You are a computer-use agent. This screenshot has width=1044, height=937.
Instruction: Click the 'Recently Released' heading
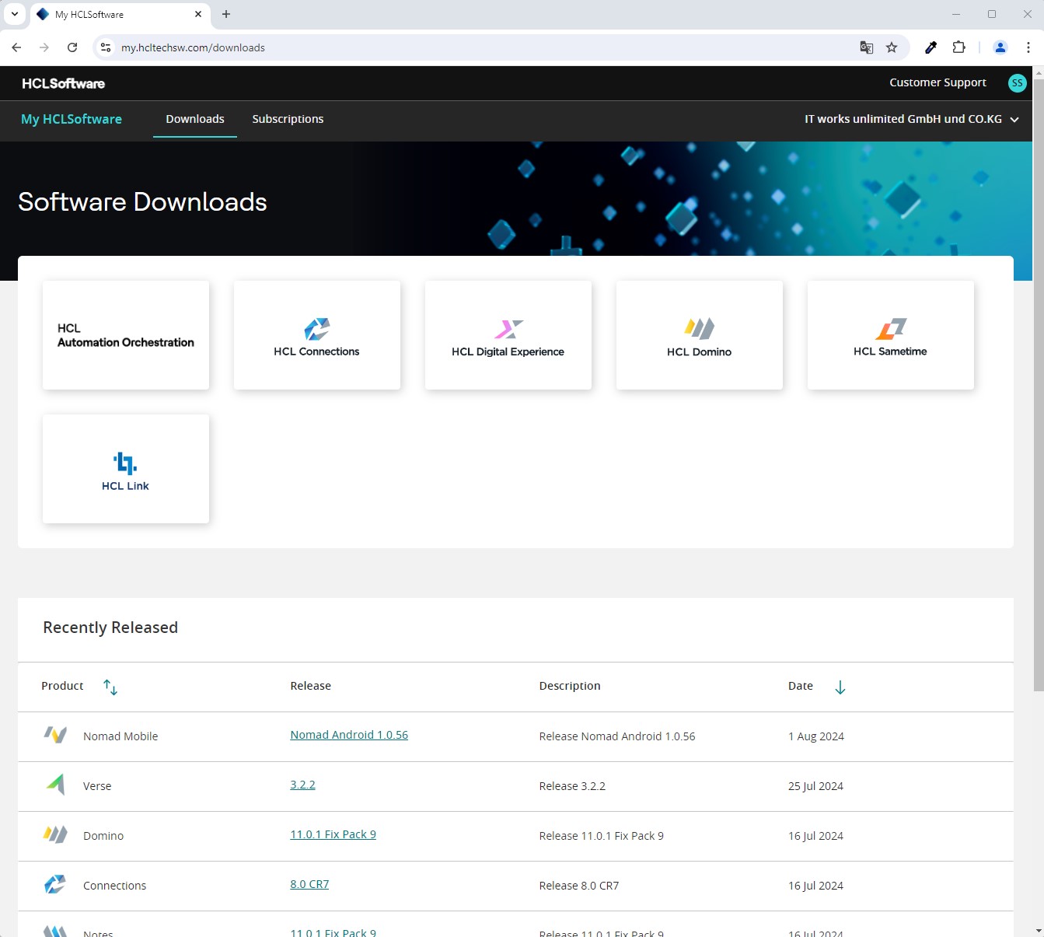[110, 628]
